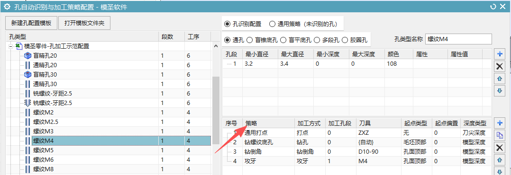
Task: Collapse the 模圣零件-孔加工示范配置 tree node
Action: tap(10, 46)
